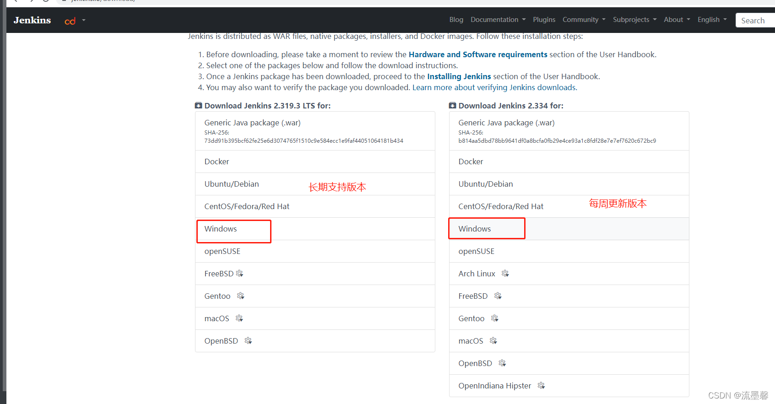
Task: Click third-party icon next to OpenIndiana Hipster
Action: click(x=542, y=386)
